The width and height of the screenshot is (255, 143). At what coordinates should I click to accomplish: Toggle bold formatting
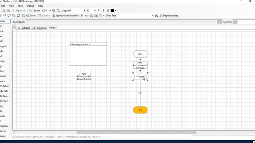[98, 11]
